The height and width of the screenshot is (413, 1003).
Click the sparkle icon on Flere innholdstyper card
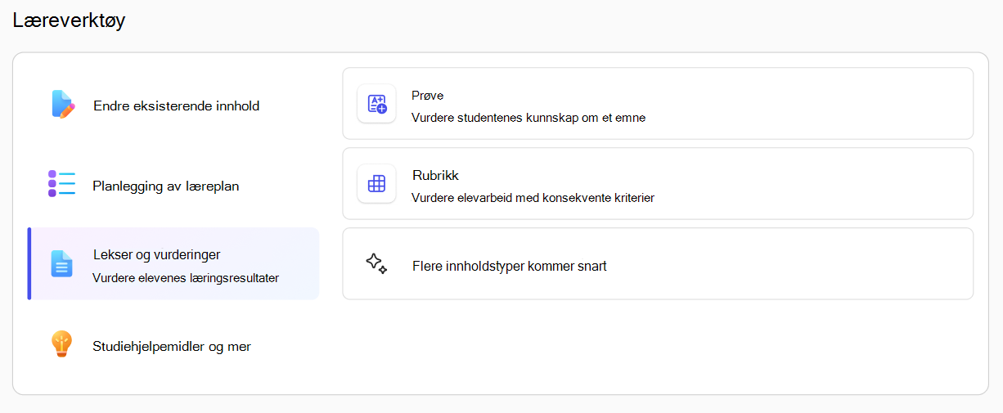click(x=376, y=263)
